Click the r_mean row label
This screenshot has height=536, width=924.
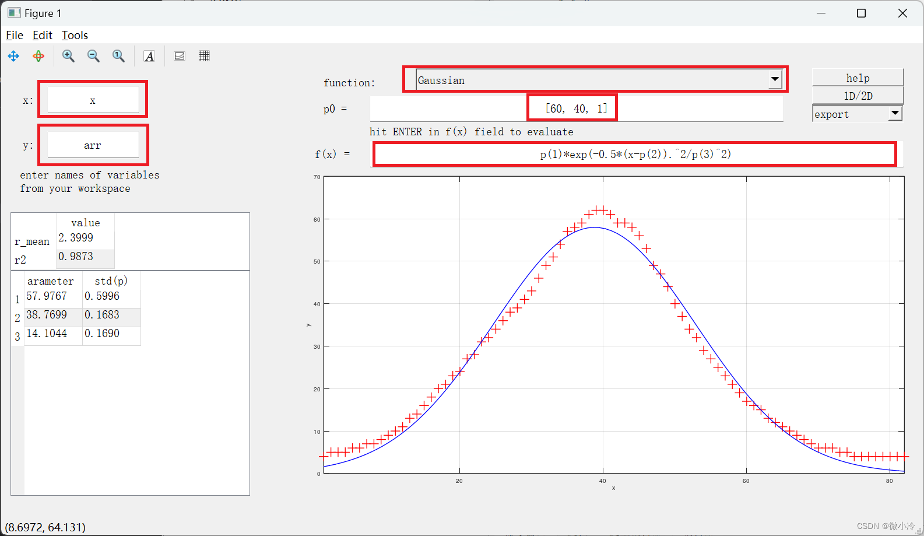pyautogui.click(x=32, y=241)
